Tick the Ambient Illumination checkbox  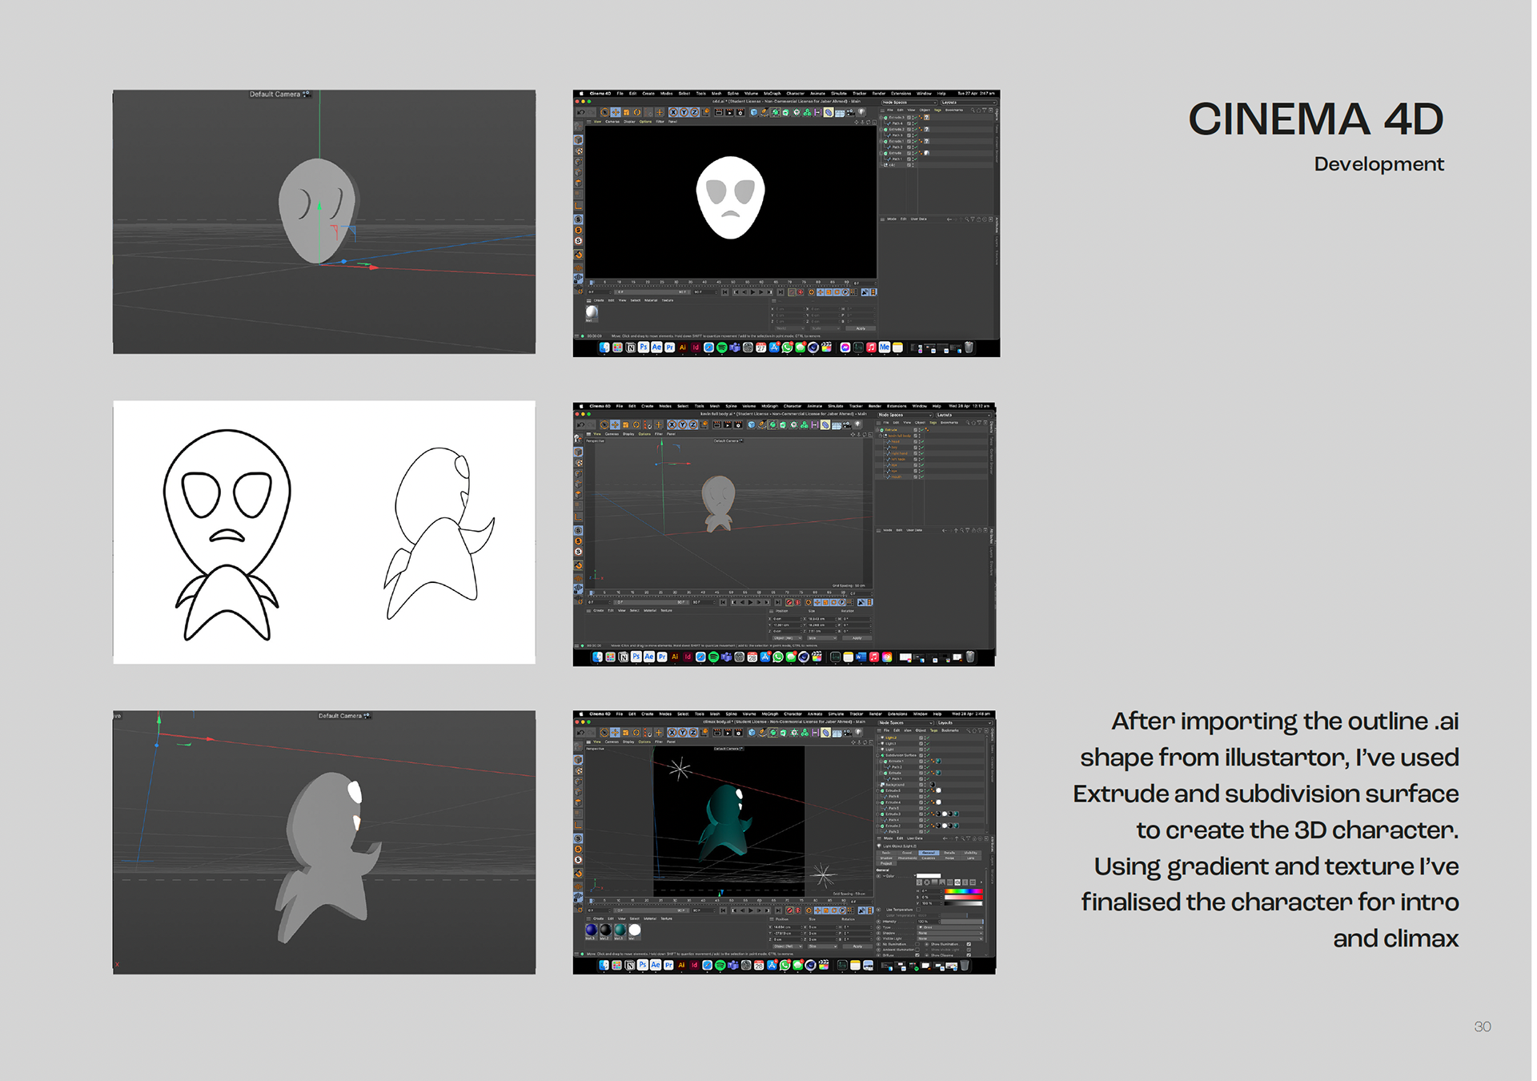(917, 950)
